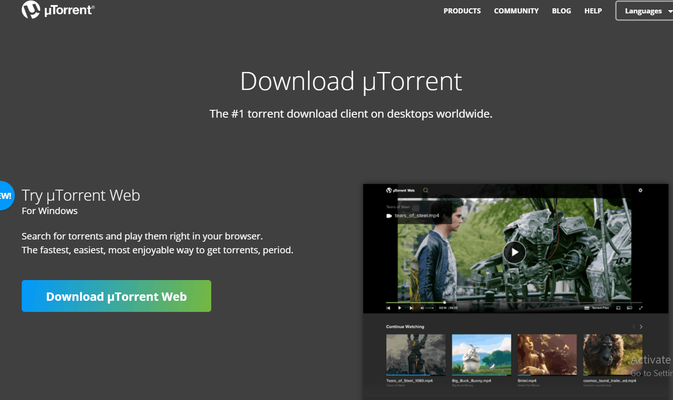Click the 'Search for torrents and play them' text

click(142, 236)
